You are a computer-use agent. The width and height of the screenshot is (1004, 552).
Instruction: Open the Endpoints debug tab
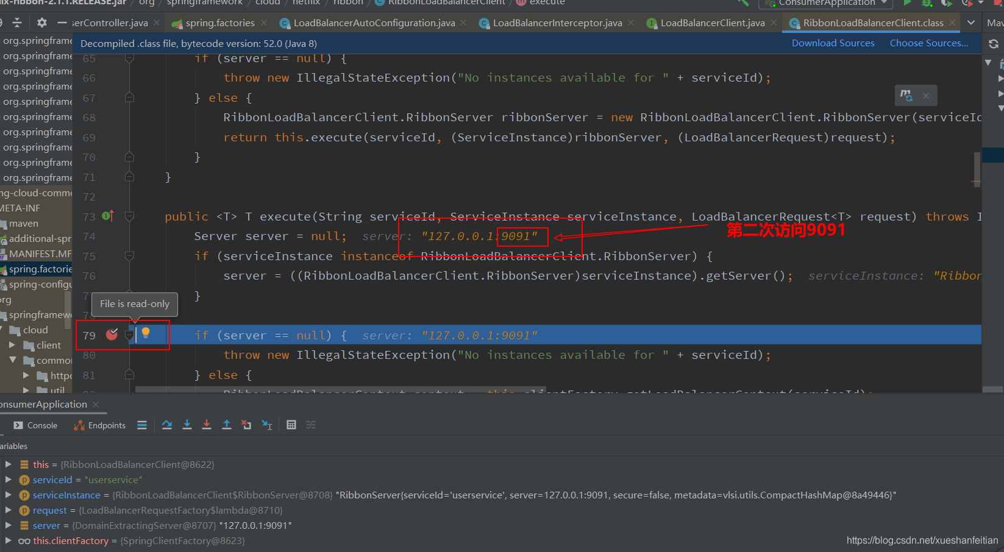click(100, 425)
